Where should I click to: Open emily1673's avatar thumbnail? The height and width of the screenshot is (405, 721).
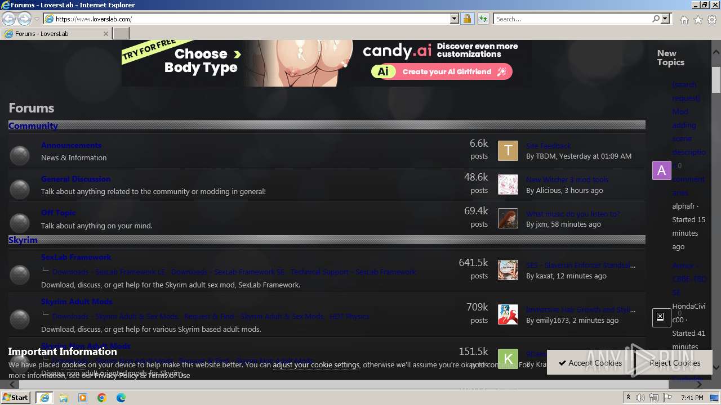point(508,314)
